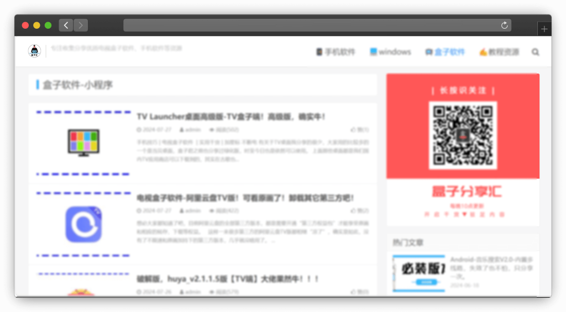
Task: Reload the page with the refresh icon
Action: (x=504, y=25)
